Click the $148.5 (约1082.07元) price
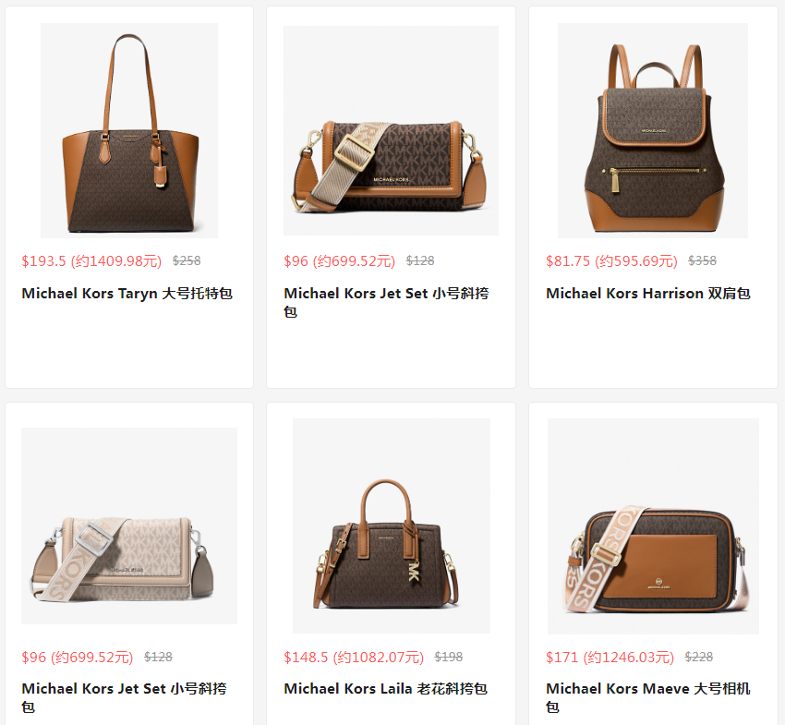Image resolution: width=785 pixels, height=725 pixels. point(354,657)
